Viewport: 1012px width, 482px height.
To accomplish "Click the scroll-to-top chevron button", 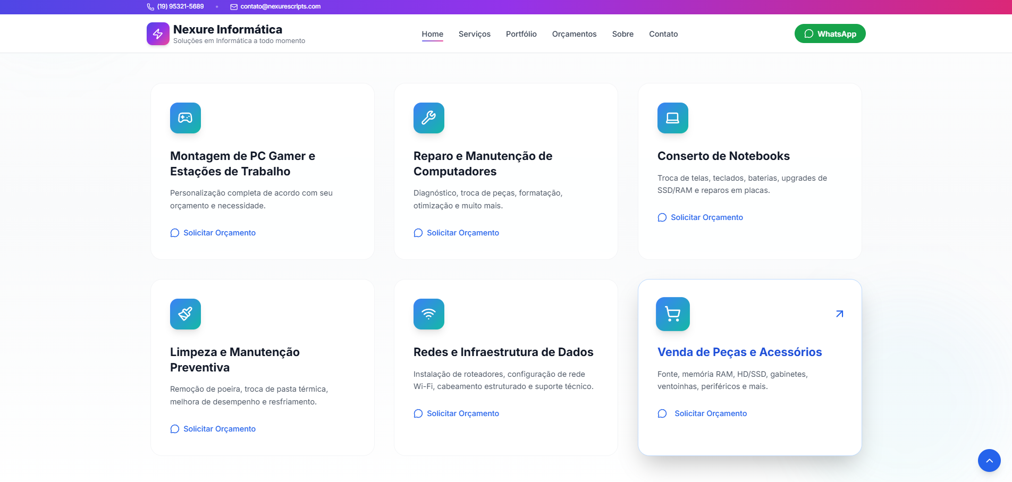I will [x=989, y=461].
